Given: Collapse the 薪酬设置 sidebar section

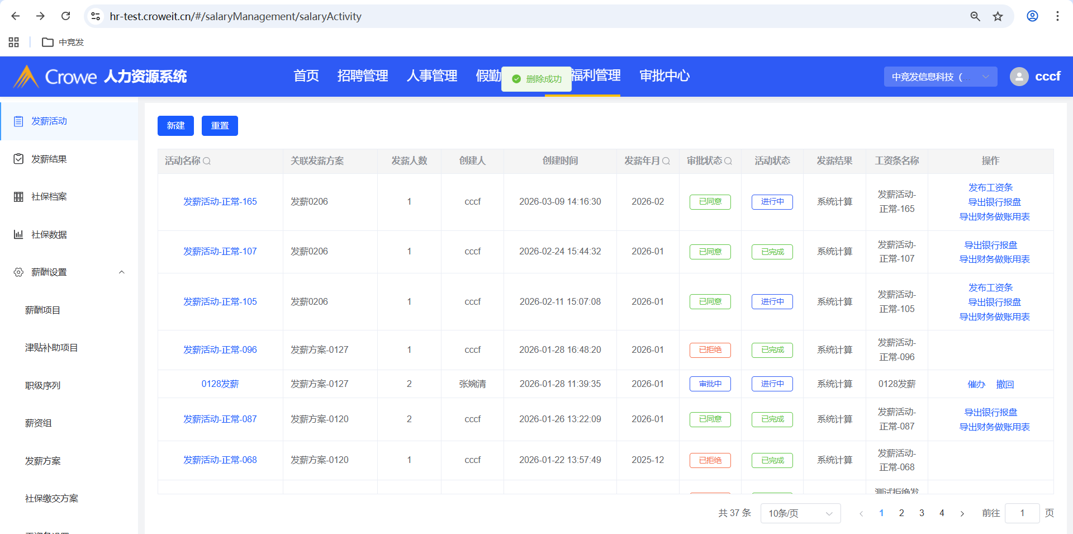Looking at the screenshot, I should point(121,272).
